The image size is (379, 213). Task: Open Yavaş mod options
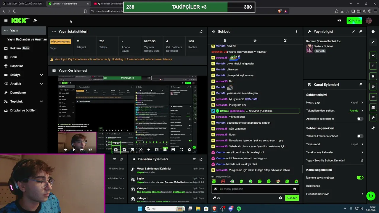click(x=335, y=144)
